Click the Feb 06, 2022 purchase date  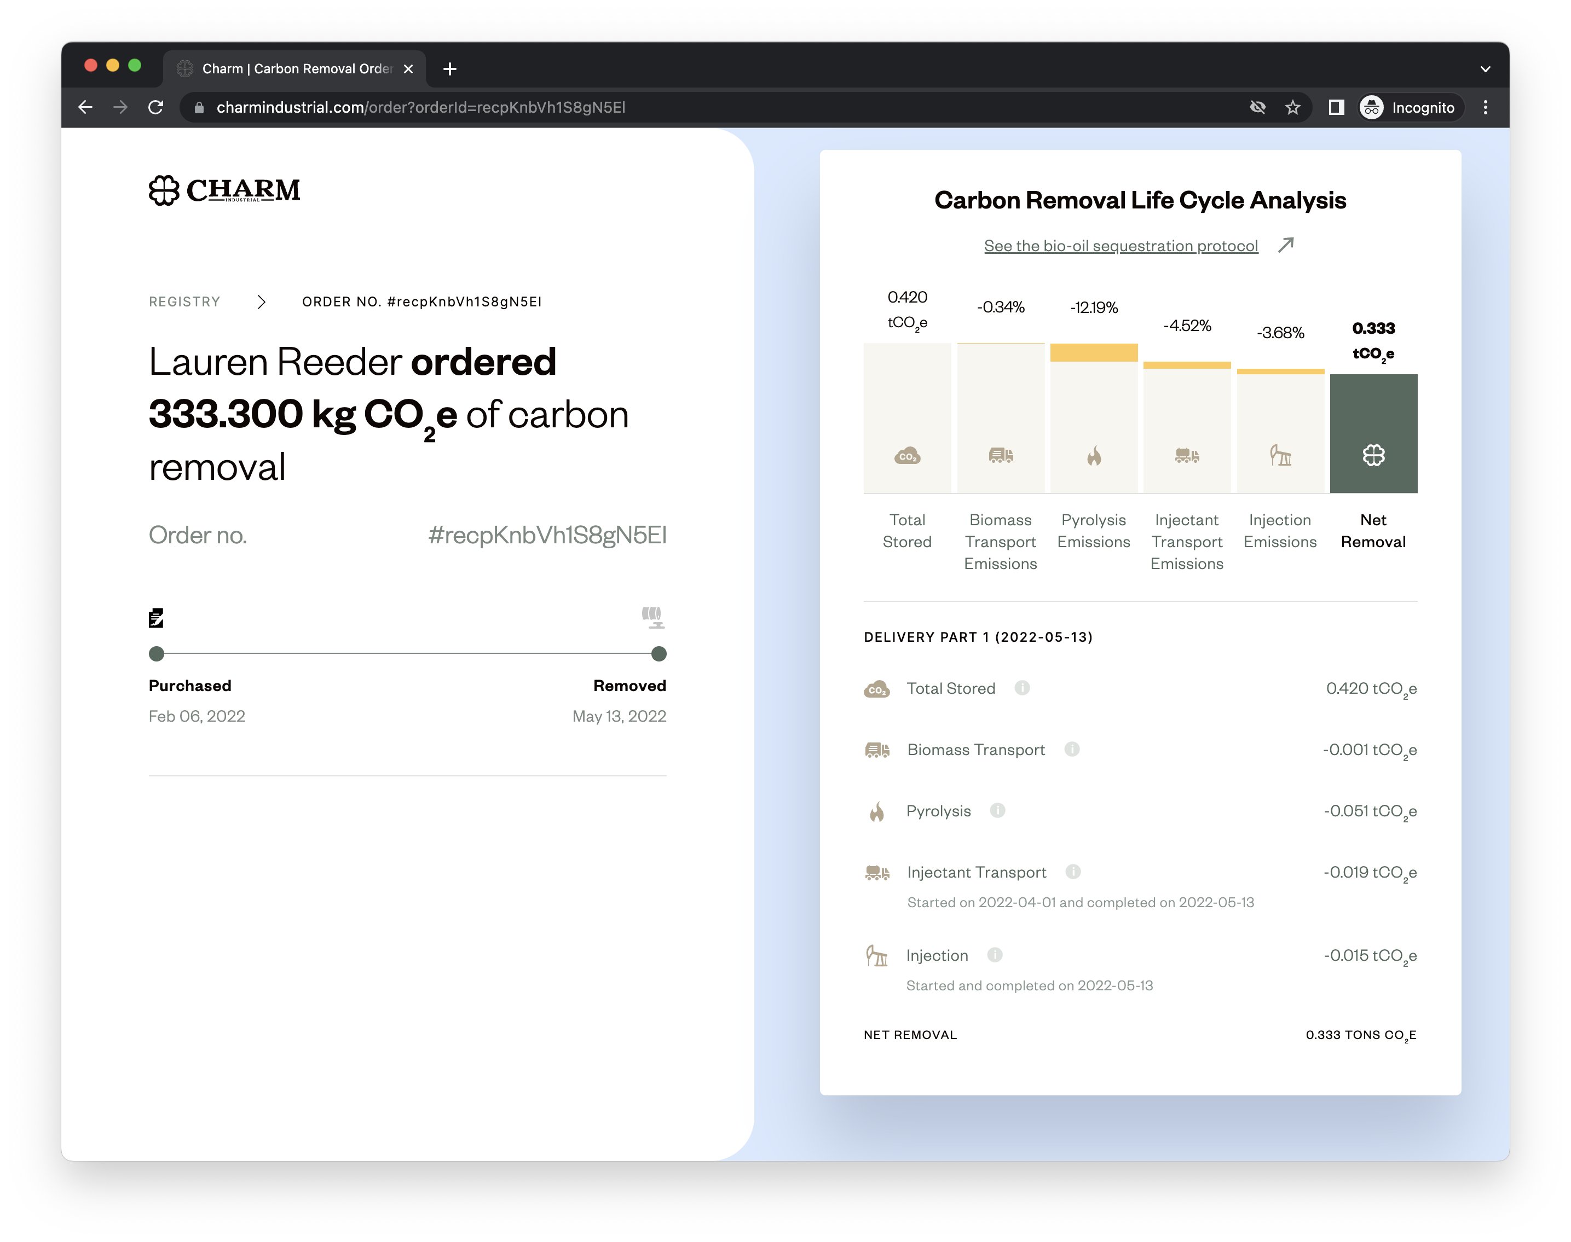pyautogui.click(x=197, y=716)
